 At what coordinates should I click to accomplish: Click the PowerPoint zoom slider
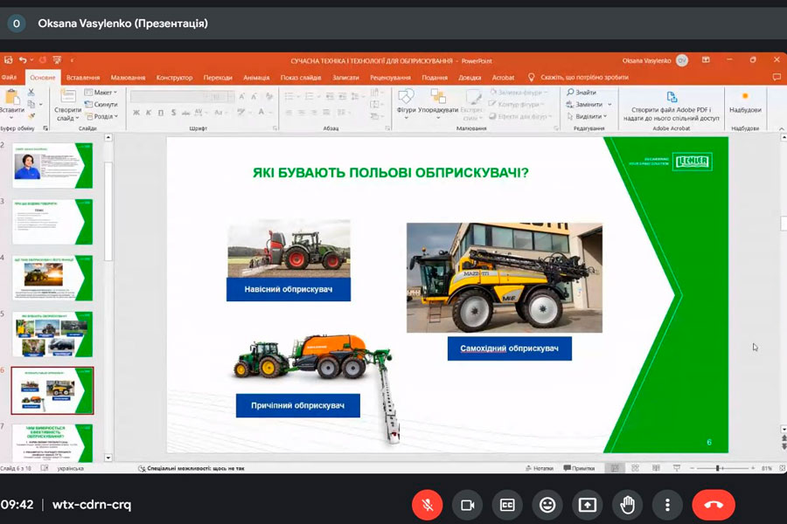tap(719, 468)
